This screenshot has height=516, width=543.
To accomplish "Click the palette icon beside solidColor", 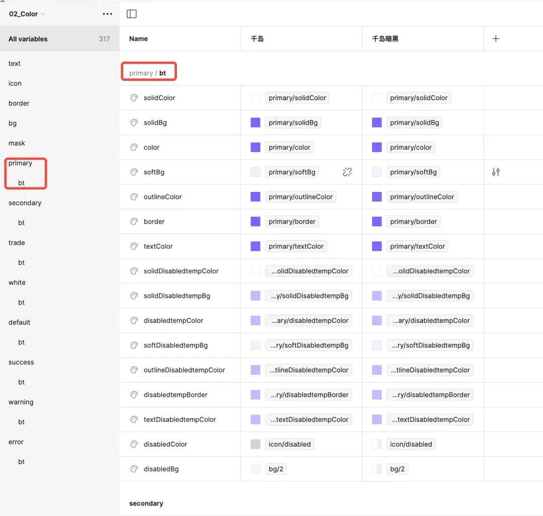I will (134, 98).
